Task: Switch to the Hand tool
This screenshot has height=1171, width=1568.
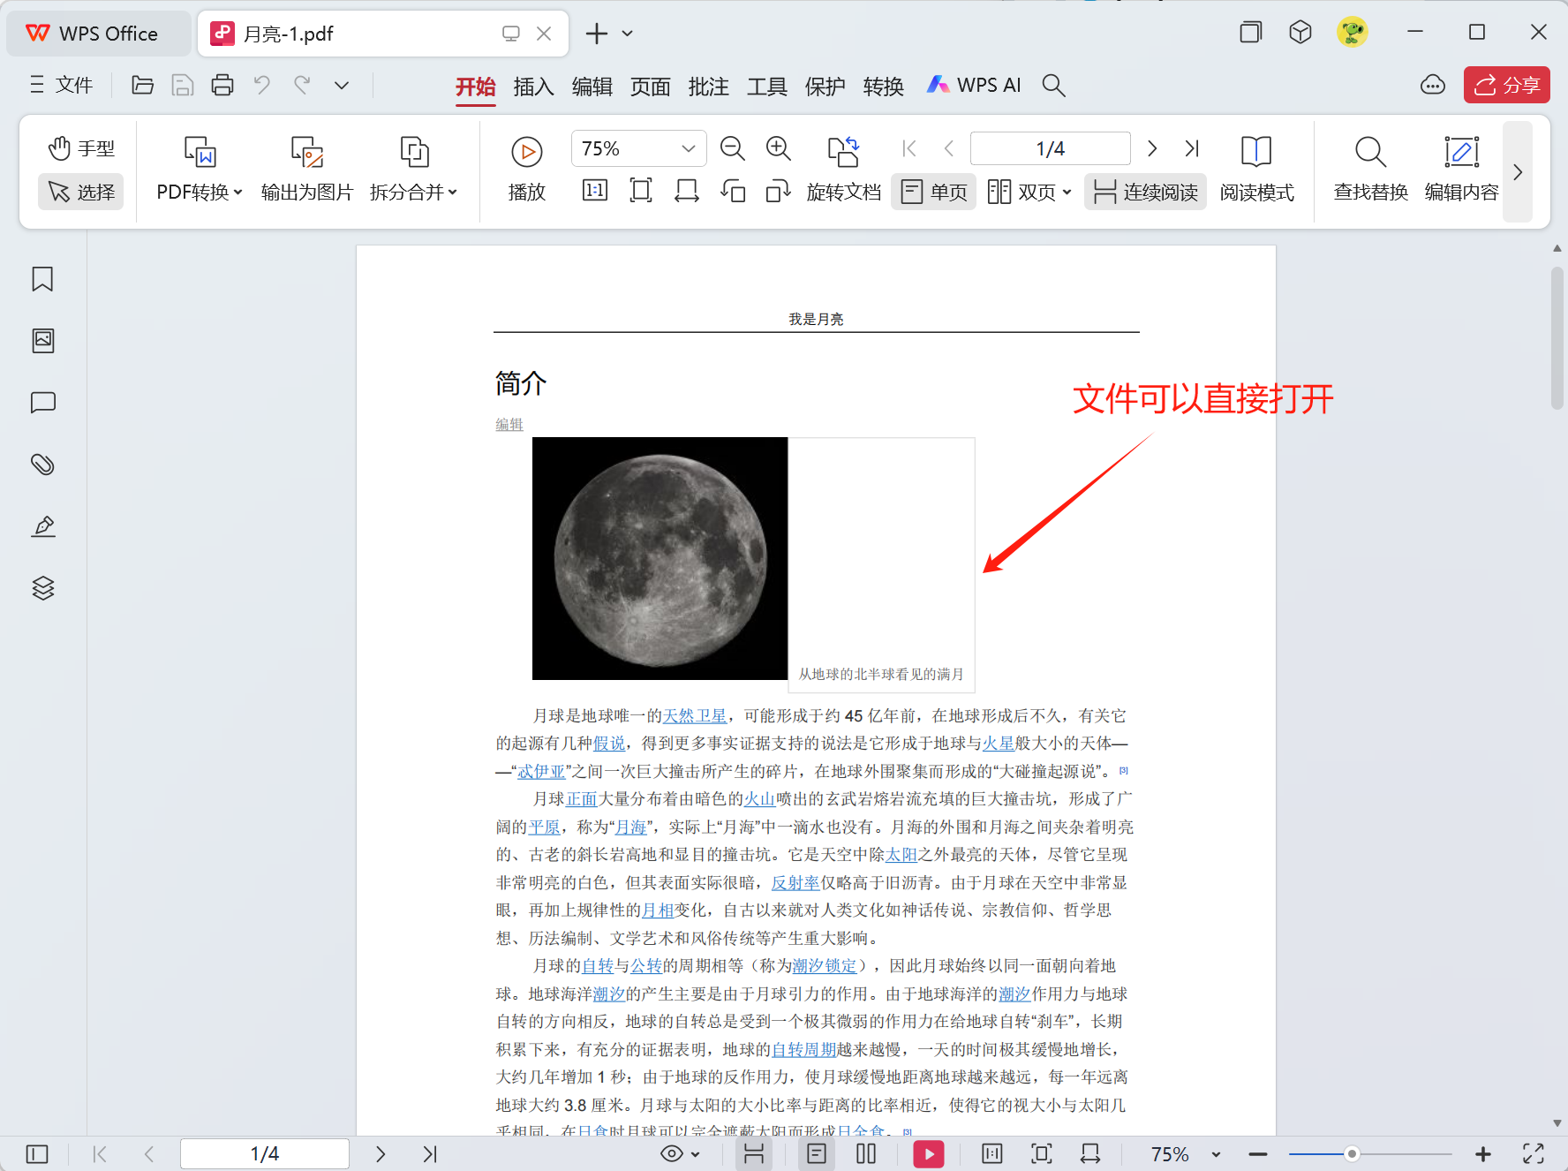Action: point(81,148)
